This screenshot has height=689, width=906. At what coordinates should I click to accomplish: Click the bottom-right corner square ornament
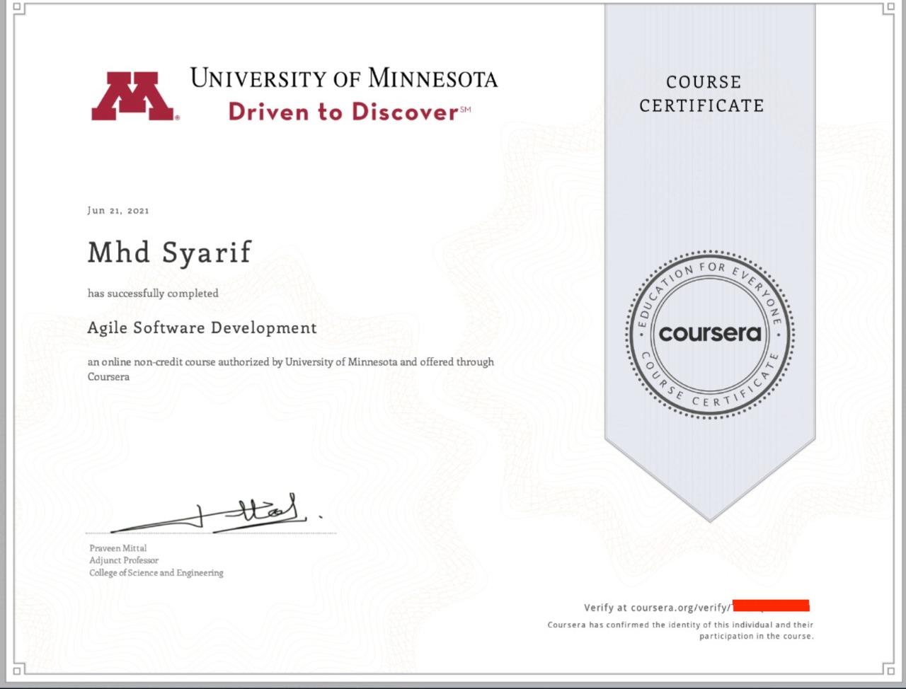889,669
